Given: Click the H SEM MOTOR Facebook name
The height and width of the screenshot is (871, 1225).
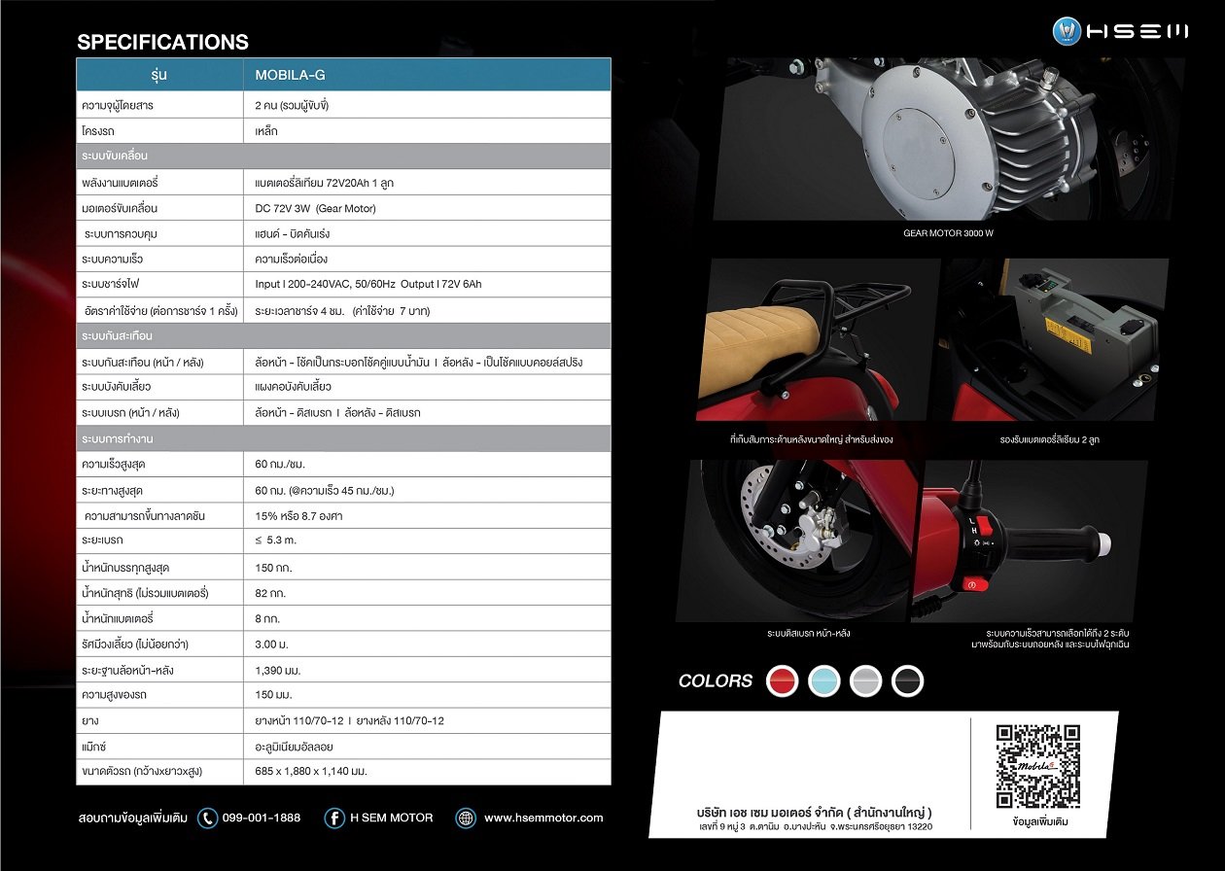Looking at the screenshot, I should (392, 819).
